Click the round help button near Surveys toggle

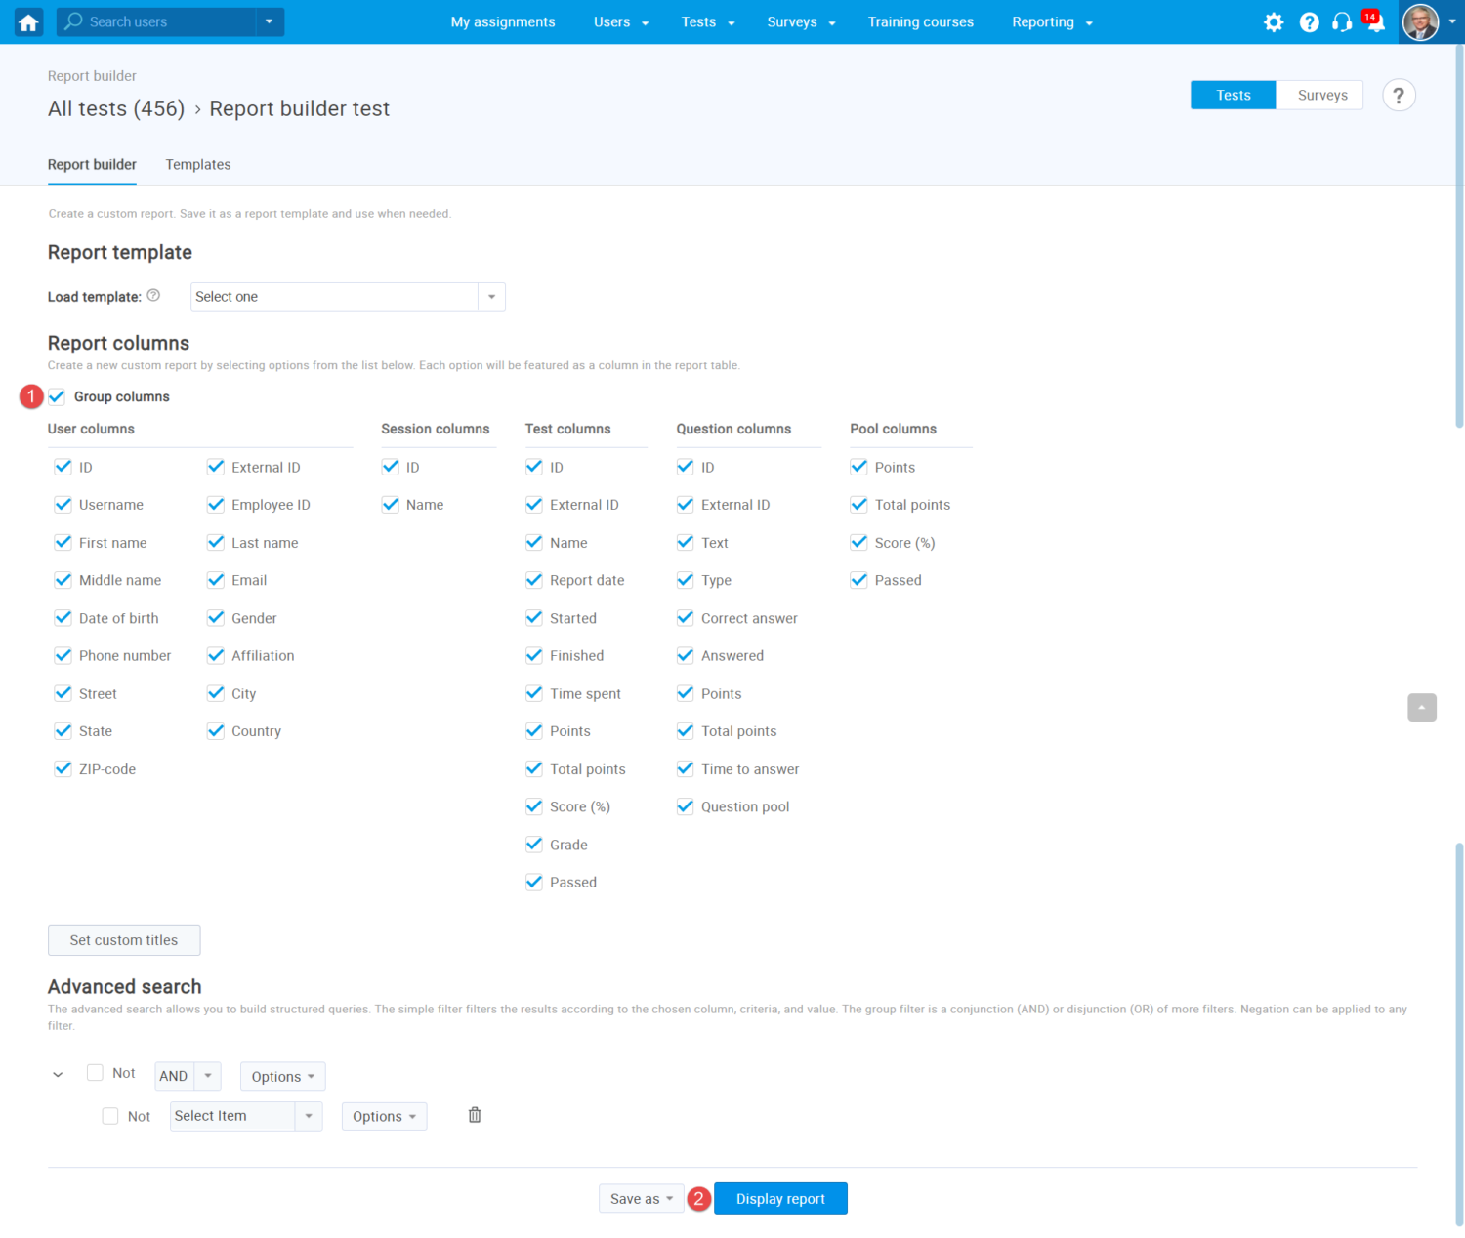[x=1399, y=95]
